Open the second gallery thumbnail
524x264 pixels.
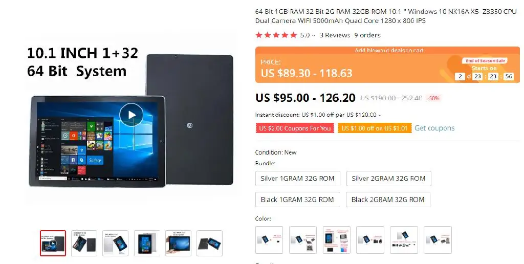pyautogui.click(x=84, y=244)
